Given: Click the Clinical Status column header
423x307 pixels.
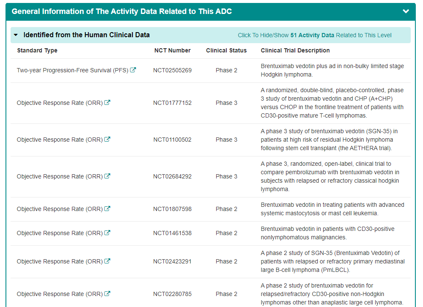Looking at the screenshot, I should click(x=226, y=50).
